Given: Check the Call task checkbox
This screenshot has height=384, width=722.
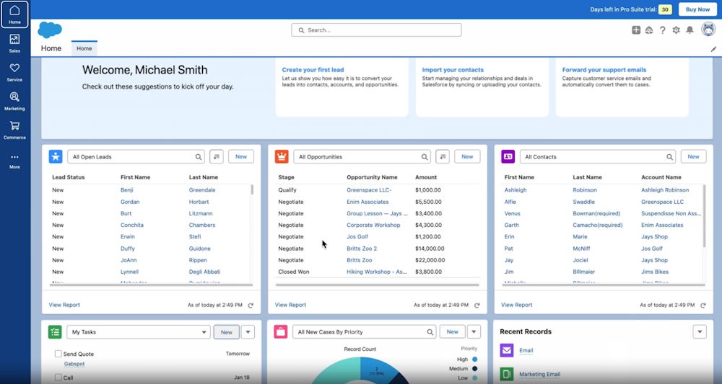Looking at the screenshot, I should 58,378.
